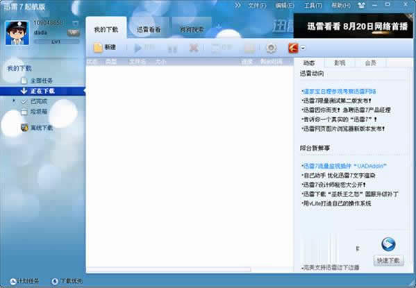
Task: Click the pause toolbar icon
Action: pos(172,49)
